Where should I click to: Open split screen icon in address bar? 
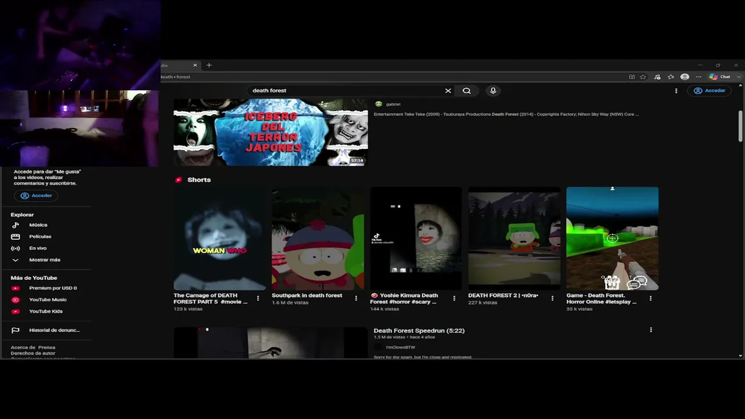tap(632, 77)
